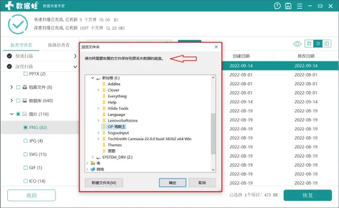Switch to detail pane view
The image size is (339, 208).
coord(327,44)
